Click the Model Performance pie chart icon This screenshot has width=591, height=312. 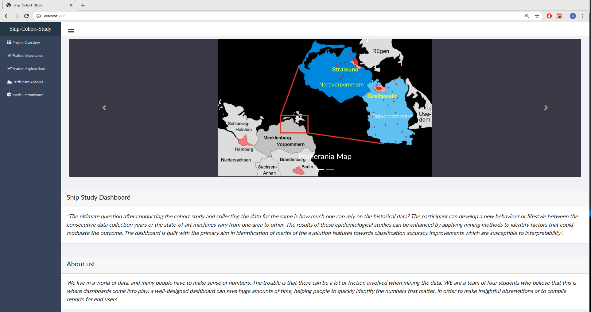pyautogui.click(x=9, y=95)
